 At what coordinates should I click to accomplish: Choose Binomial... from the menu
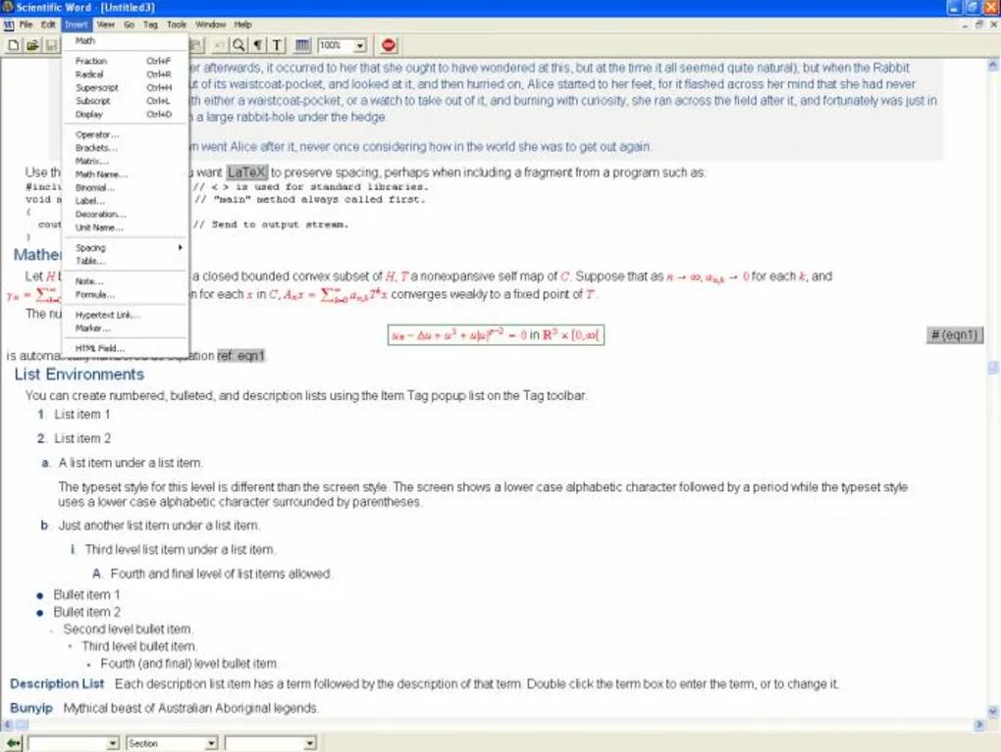[x=126, y=187]
